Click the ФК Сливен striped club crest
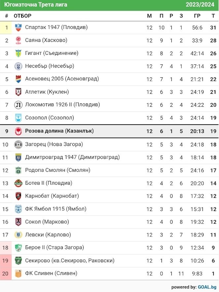This screenshot has height=292, width=219. click(x=18, y=274)
